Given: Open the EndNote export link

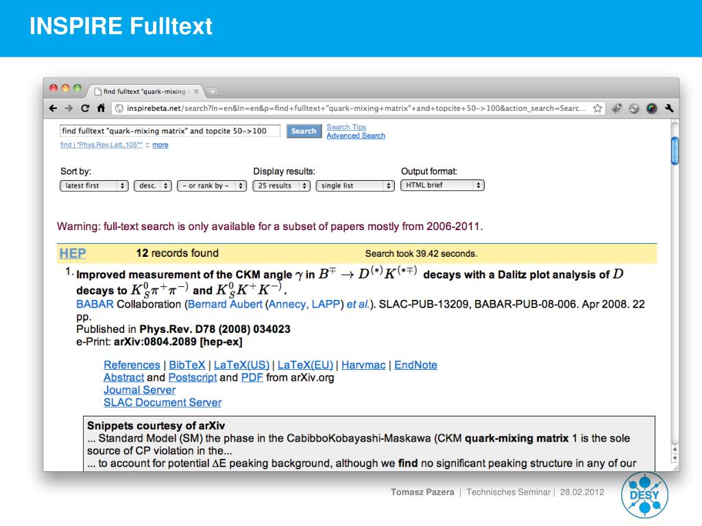Looking at the screenshot, I should tap(416, 365).
